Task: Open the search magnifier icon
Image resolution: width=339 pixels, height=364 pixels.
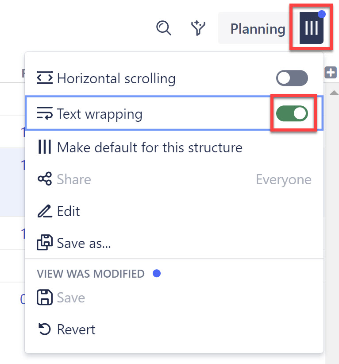Action: point(164,28)
